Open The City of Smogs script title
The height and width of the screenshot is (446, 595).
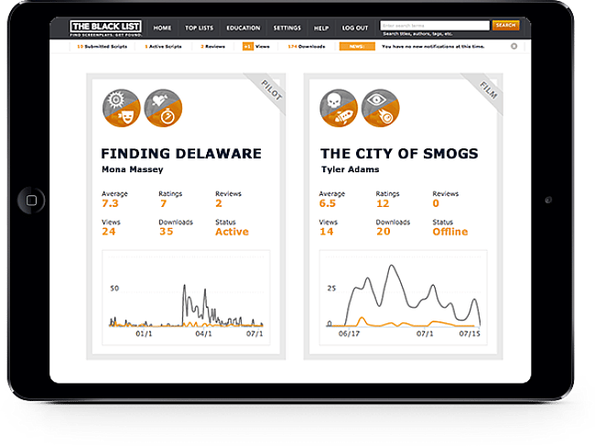[x=399, y=153]
